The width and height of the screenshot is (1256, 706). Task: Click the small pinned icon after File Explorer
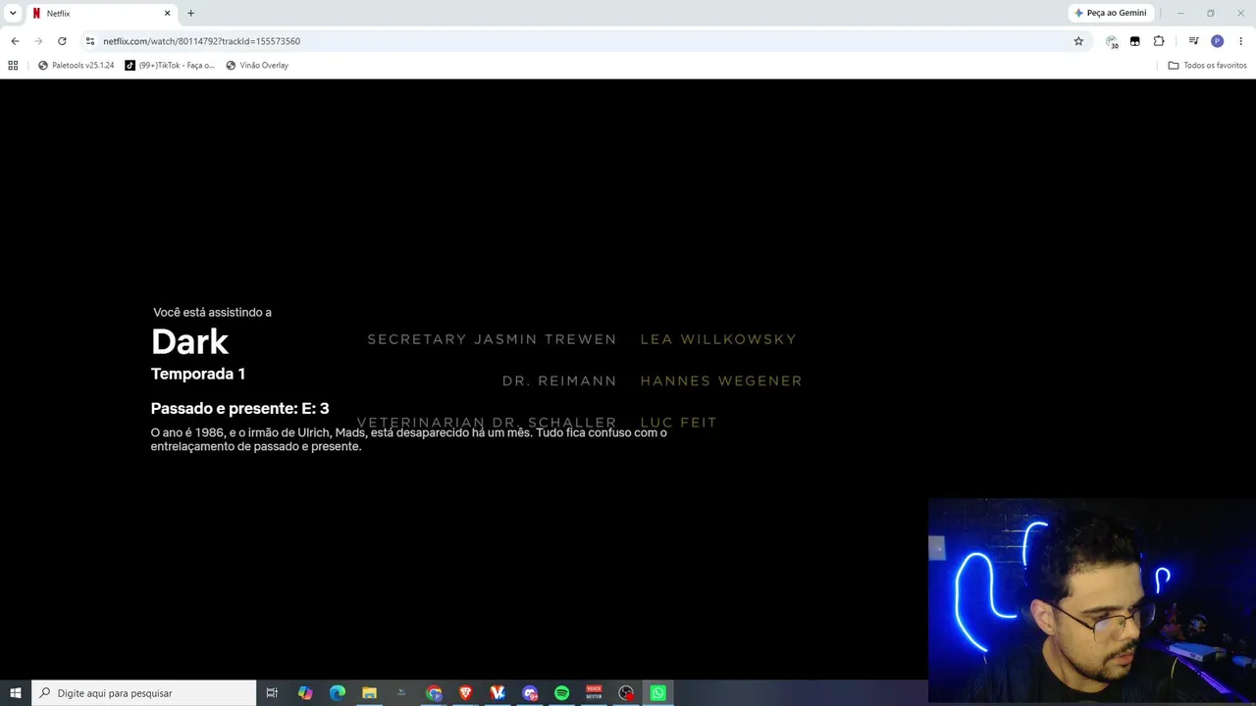[401, 693]
